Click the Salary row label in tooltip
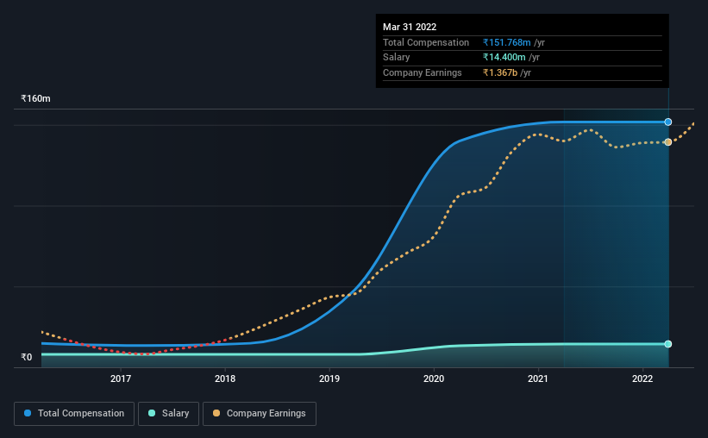 396,58
